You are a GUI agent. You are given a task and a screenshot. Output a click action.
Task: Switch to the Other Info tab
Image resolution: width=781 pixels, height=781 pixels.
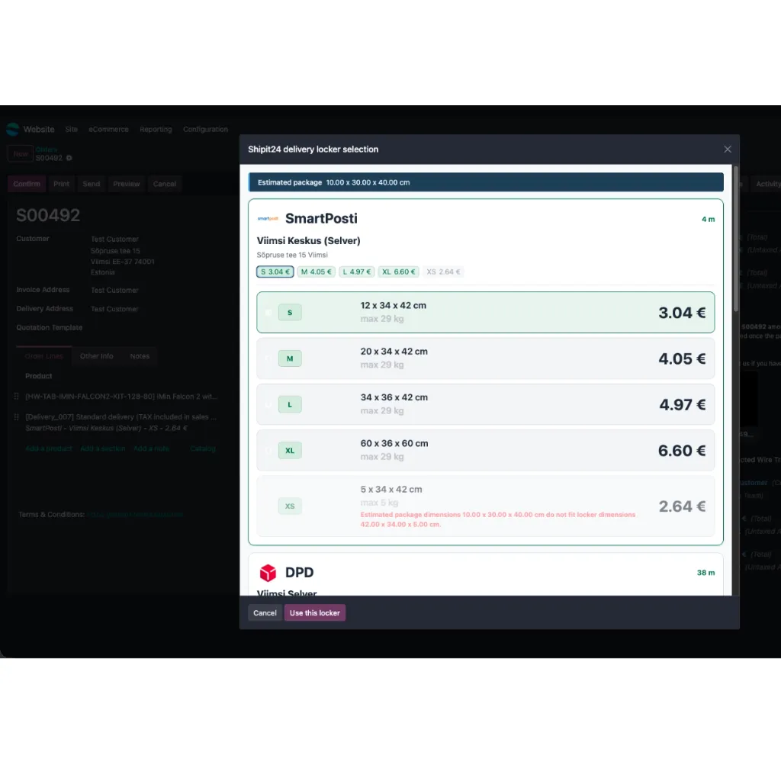(x=97, y=356)
